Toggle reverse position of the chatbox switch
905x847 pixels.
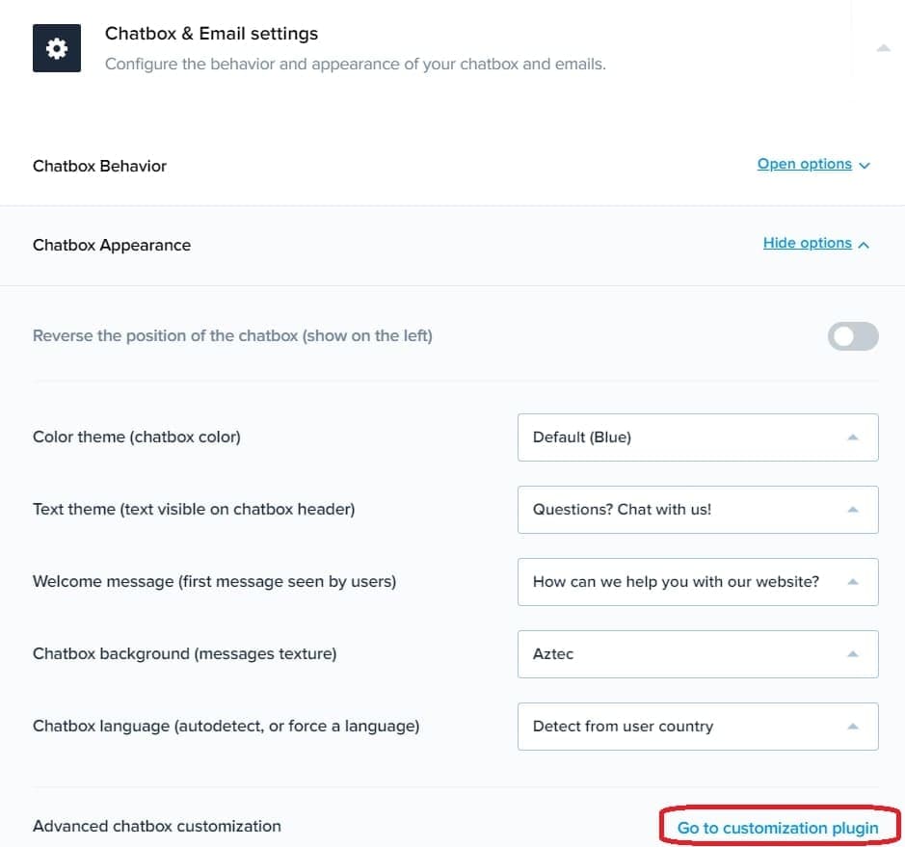(853, 336)
